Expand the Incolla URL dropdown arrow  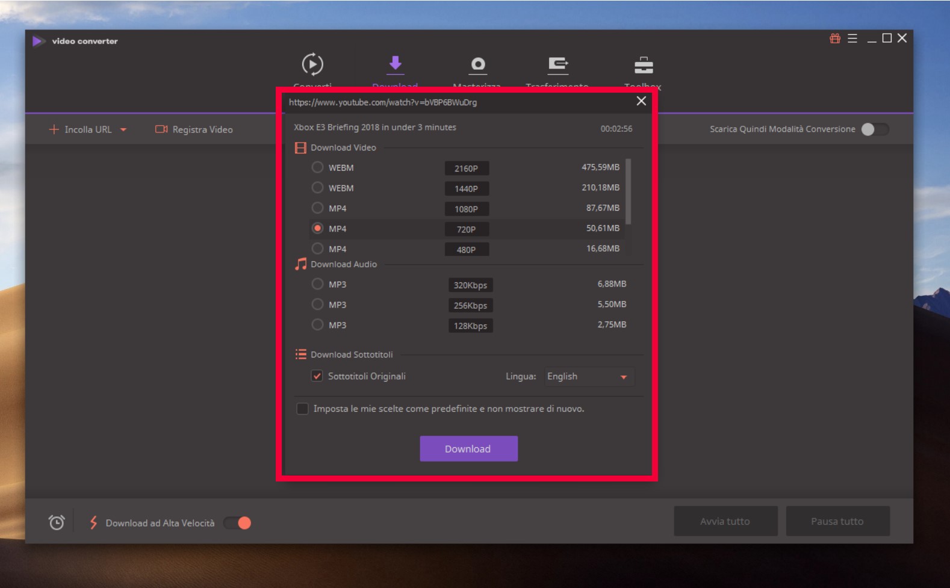[123, 129]
